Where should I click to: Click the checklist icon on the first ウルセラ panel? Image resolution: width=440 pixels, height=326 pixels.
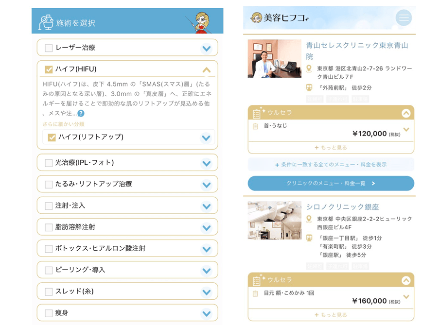click(256, 112)
